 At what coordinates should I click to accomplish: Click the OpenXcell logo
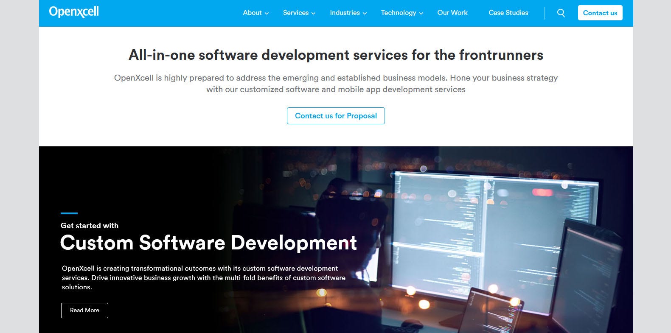pos(74,12)
